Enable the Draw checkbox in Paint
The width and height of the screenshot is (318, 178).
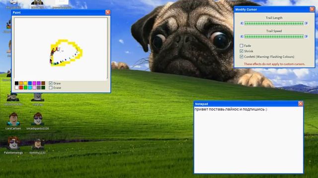click(x=51, y=83)
